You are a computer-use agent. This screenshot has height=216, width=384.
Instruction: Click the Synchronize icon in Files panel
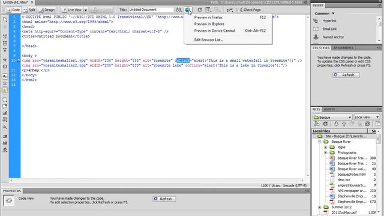coord(367,124)
